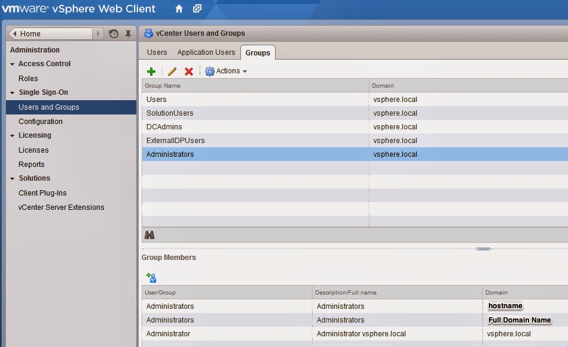Click the history clock icon in navigator

(x=114, y=33)
